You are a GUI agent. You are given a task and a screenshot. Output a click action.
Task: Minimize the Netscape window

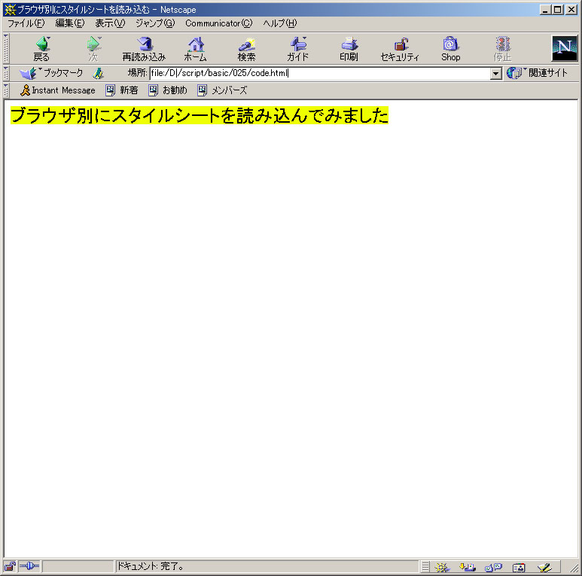[x=545, y=10]
